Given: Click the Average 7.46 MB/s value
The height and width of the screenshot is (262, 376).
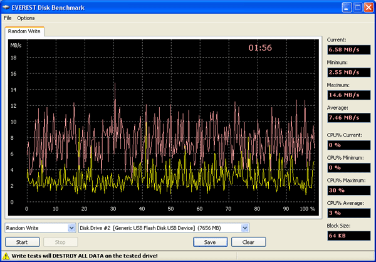Looking at the screenshot, I should click(349, 118).
